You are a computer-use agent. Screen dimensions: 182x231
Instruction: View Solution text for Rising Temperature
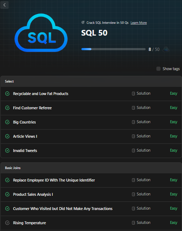143,222
